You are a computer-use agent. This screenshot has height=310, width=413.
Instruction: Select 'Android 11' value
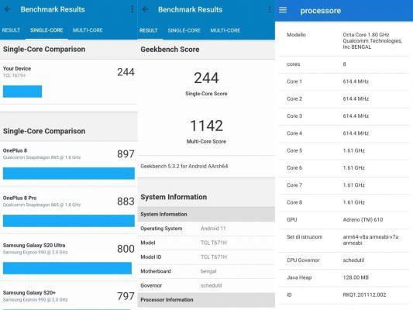pos(213,229)
